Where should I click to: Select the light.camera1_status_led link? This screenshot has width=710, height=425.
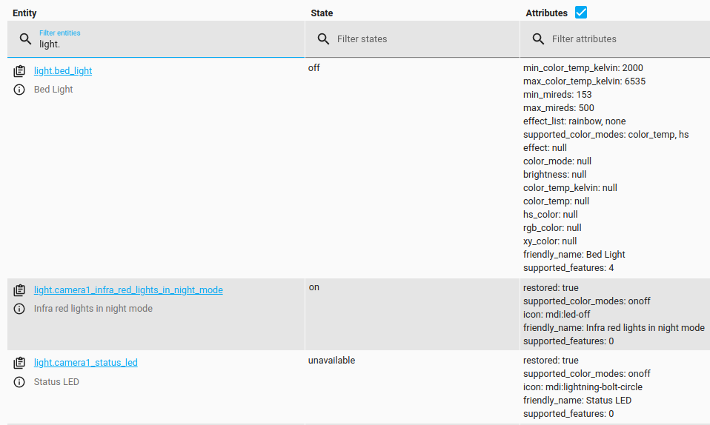click(86, 363)
